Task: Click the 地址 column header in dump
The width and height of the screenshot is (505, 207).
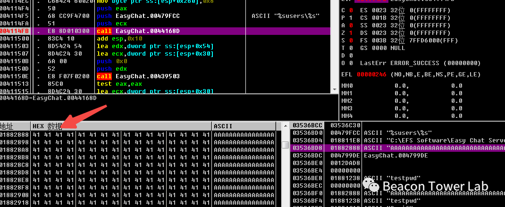Action: pos(15,126)
